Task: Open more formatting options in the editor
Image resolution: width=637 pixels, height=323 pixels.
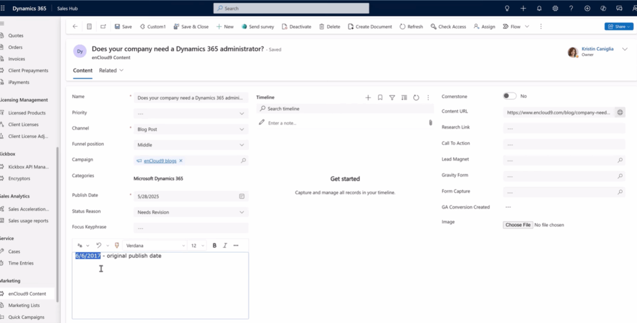Action: (236, 245)
